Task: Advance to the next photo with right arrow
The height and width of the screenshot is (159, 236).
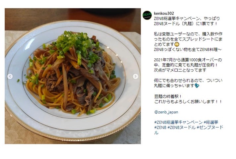Action: pos(136,76)
